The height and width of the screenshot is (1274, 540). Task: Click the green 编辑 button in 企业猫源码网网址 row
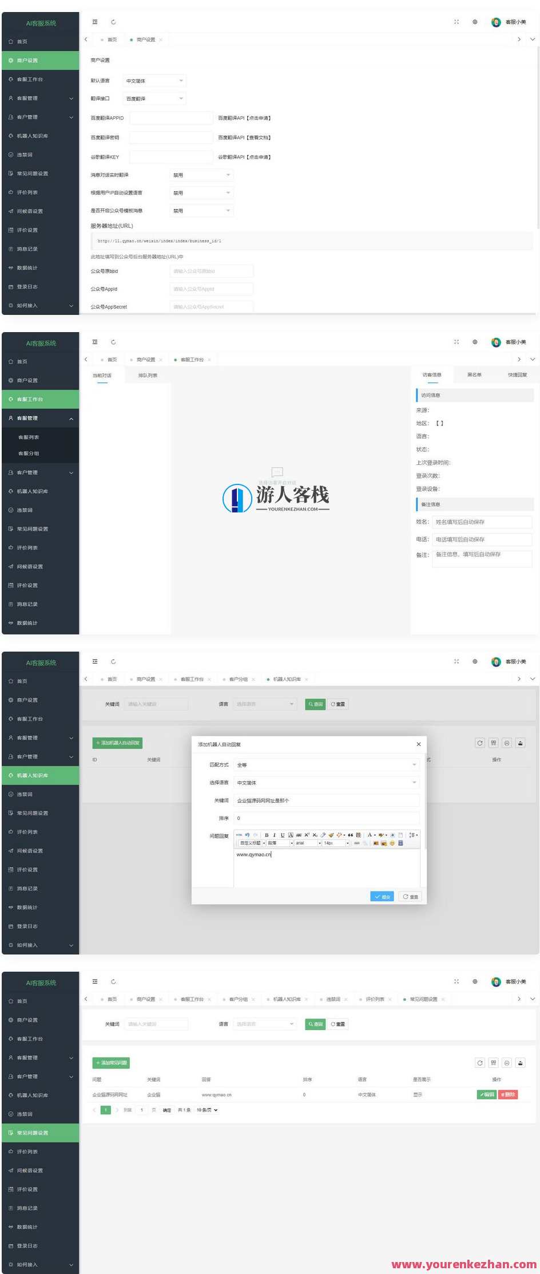click(486, 1094)
